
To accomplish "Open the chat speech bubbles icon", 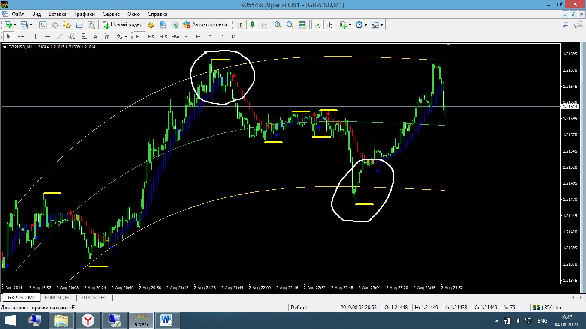I will click(x=578, y=25).
